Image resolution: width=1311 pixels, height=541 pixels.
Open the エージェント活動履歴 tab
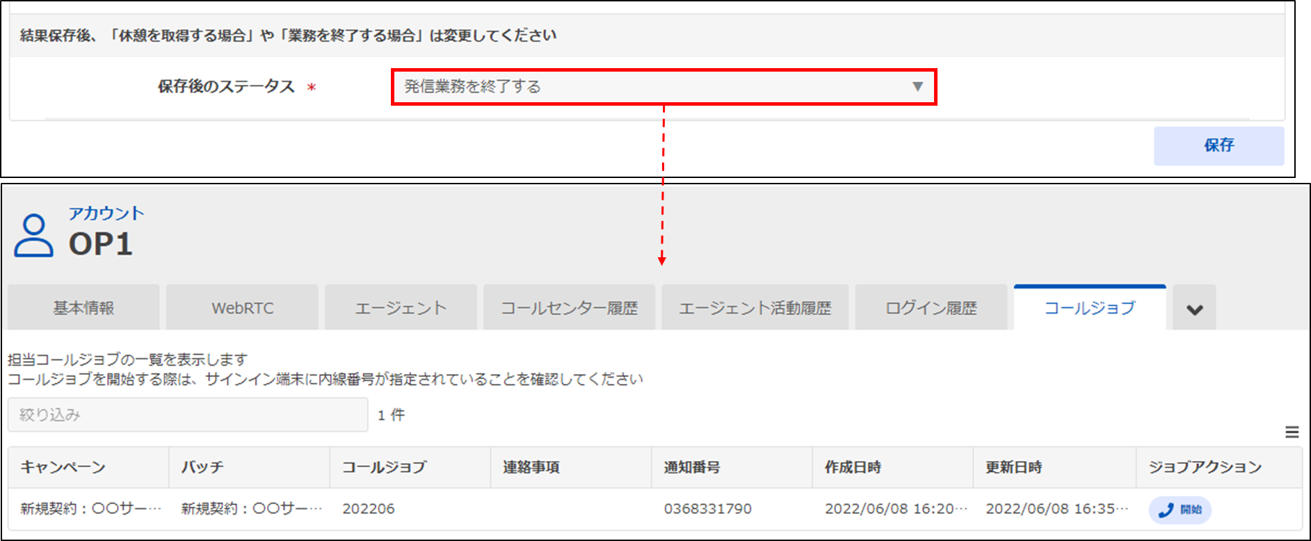click(755, 308)
